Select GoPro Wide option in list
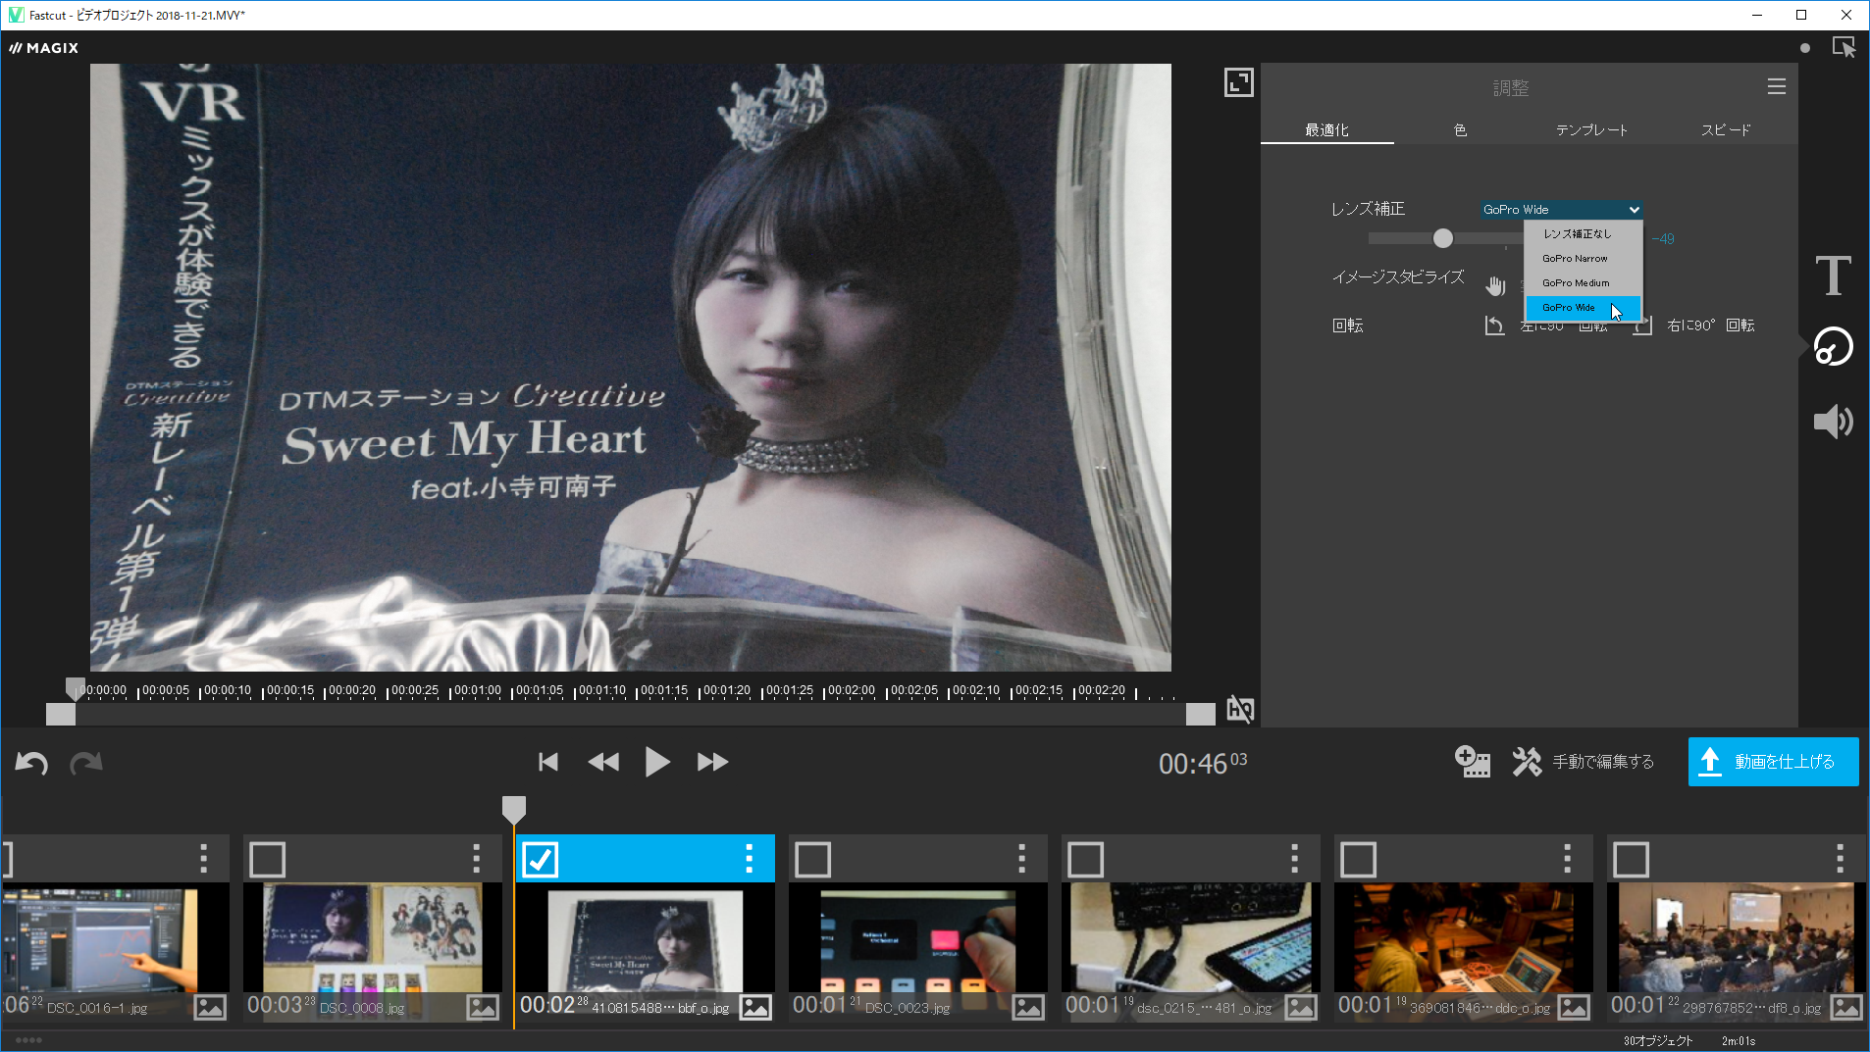 [x=1582, y=308]
